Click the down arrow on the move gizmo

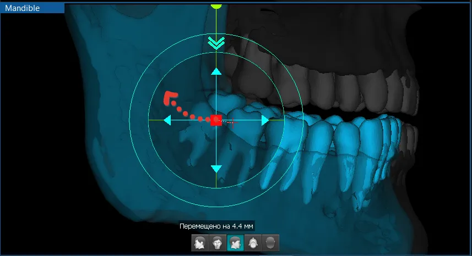point(216,168)
